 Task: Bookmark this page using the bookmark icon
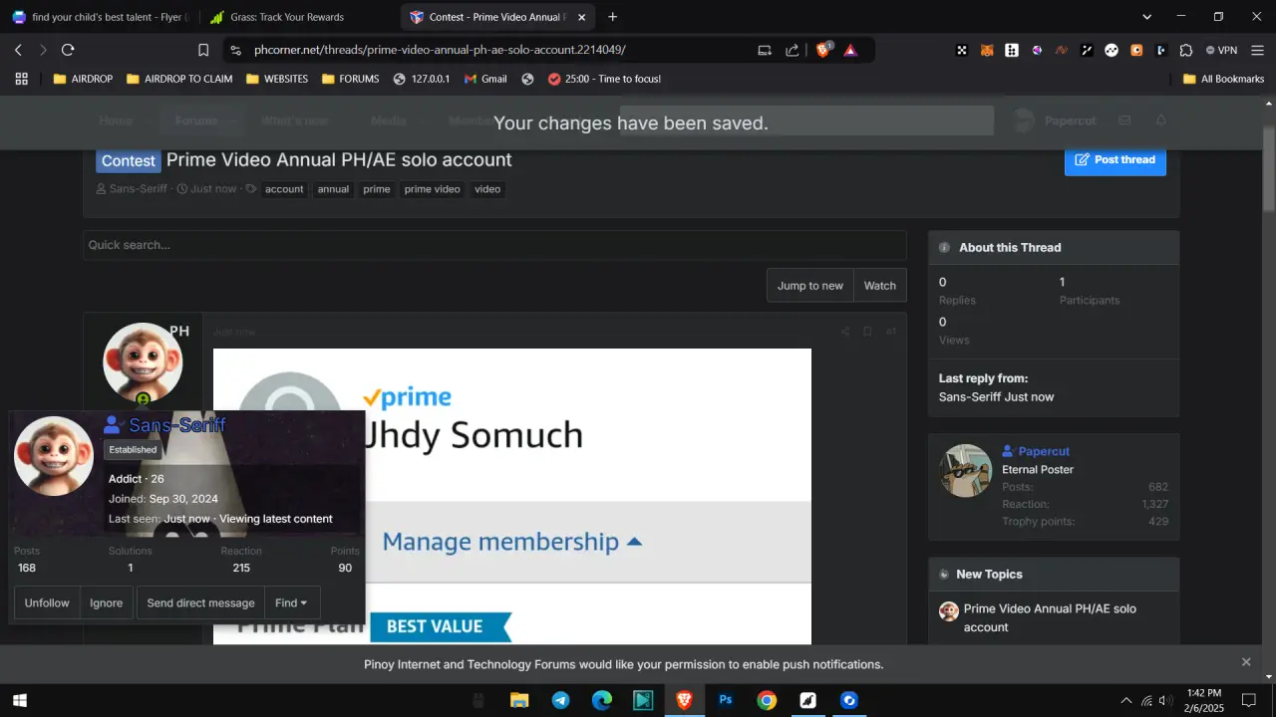coord(203,50)
